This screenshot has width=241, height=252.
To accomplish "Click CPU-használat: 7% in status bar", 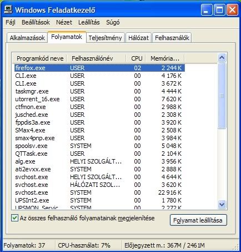I will tap(84, 245).
